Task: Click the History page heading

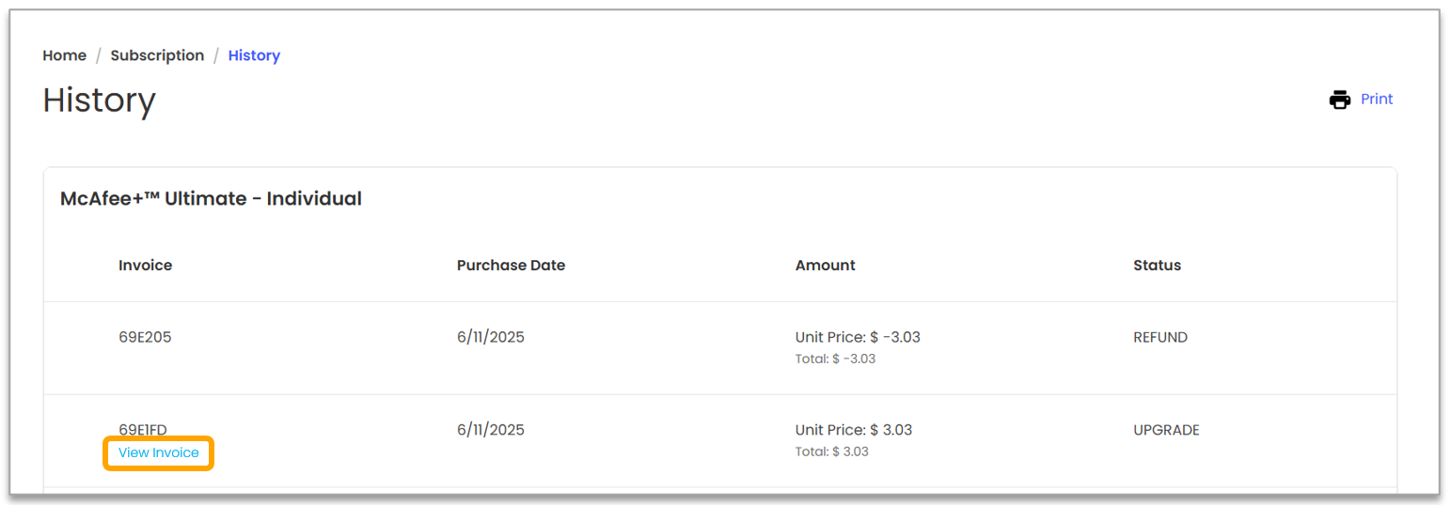Action: click(99, 100)
